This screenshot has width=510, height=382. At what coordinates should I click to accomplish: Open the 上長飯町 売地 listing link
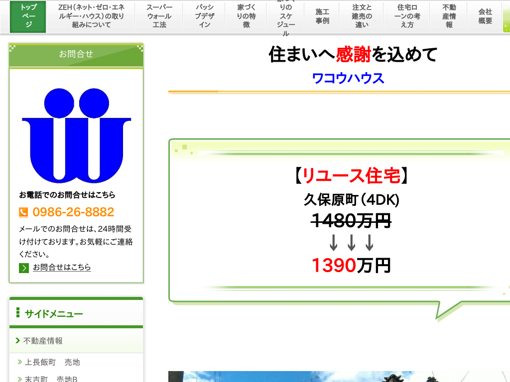coord(52,362)
